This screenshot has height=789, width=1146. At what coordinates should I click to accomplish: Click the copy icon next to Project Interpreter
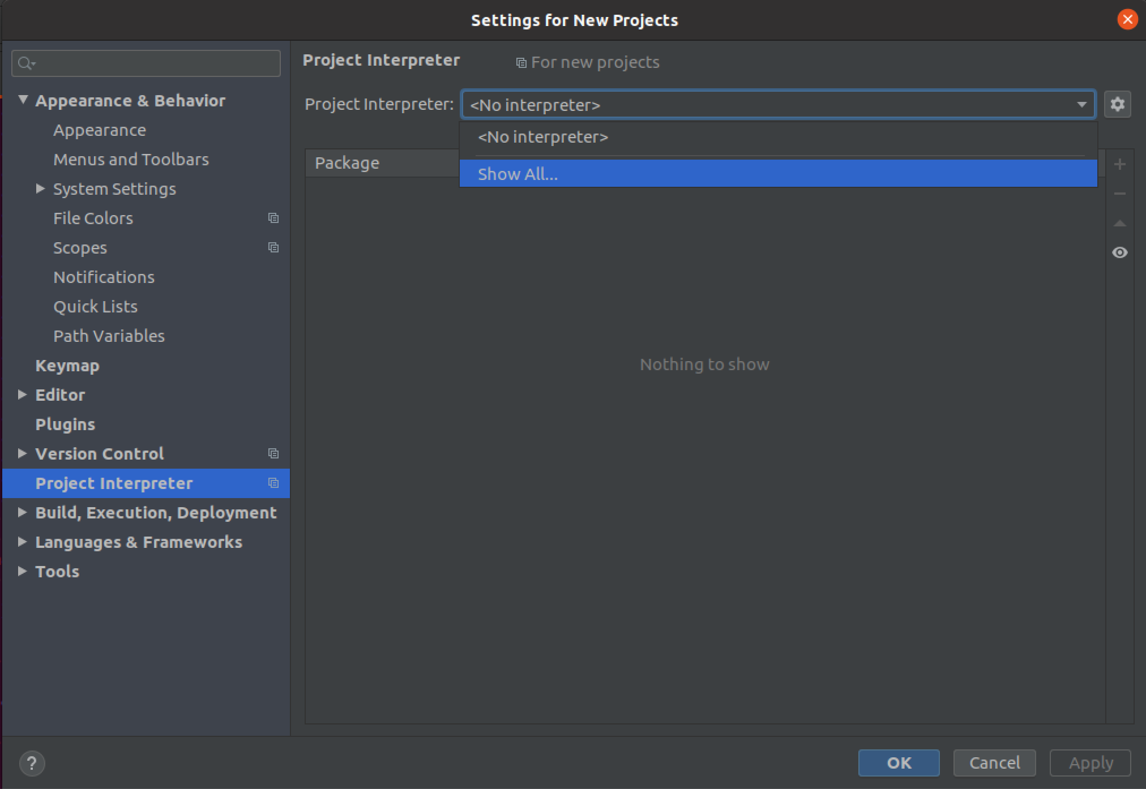click(273, 483)
